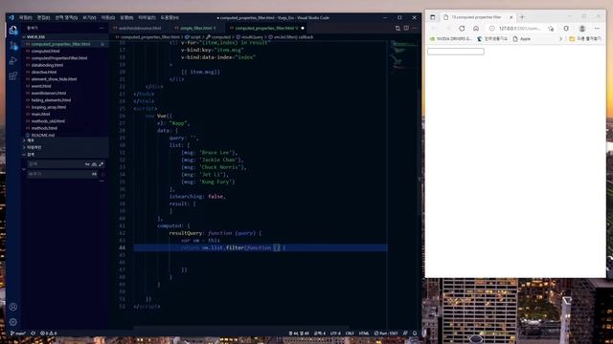Screen dimensions: 613x344
Task: Click the NVIDIA DRIVERS bookmark in Edge
Action: click(450, 39)
